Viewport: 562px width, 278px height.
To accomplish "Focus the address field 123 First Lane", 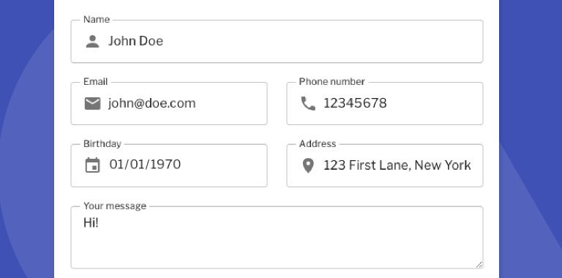I will coord(385,165).
